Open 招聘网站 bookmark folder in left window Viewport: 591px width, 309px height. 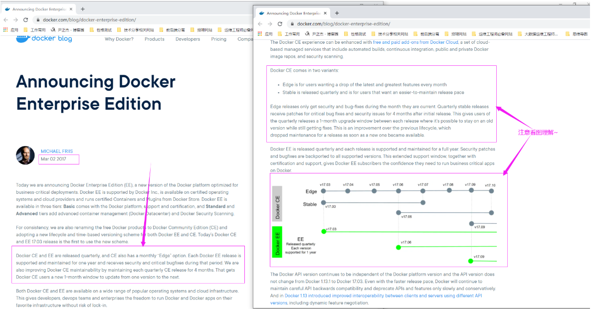pos(201,30)
